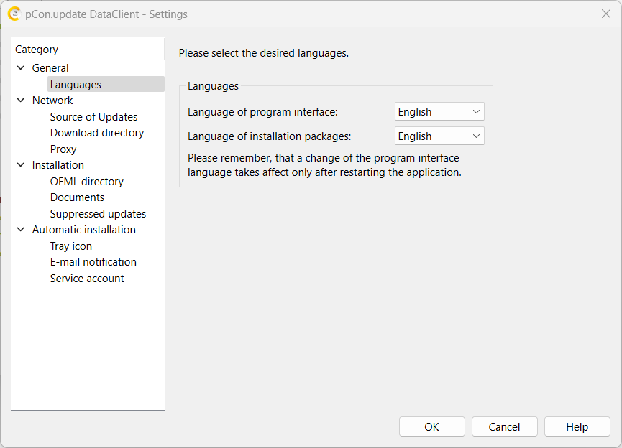622x448 pixels.
Task: Open Documents settings
Action: [77, 197]
